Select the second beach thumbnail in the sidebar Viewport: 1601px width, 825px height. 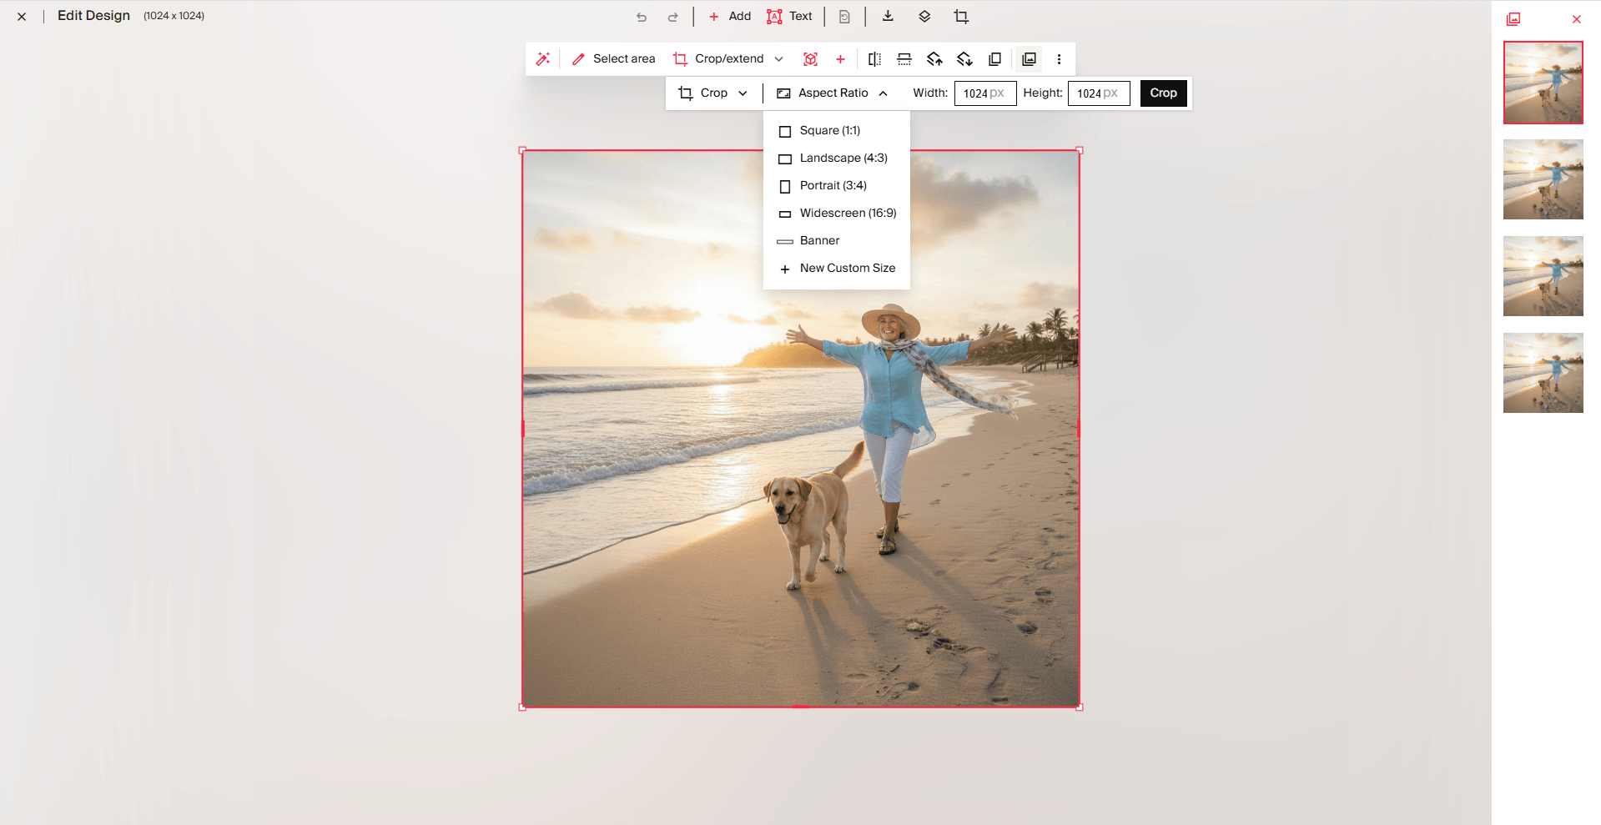click(x=1542, y=179)
